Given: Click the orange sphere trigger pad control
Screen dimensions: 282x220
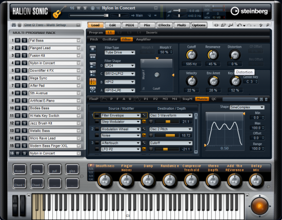Looking at the screenshot, I should click(x=259, y=206).
